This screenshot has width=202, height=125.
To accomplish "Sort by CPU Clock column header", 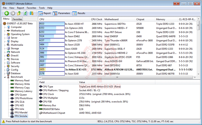I will click(x=97, y=19).
